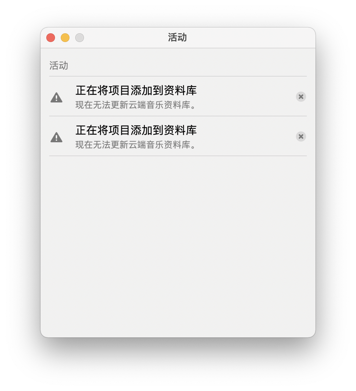Viewport: 356px width, 391px height.
Task: Click the grayed-out zoom button in title bar
Action: tap(80, 38)
